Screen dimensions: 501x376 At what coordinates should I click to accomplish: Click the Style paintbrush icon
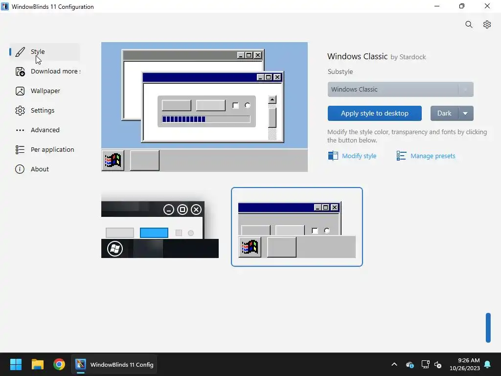[x=20, y=52]
